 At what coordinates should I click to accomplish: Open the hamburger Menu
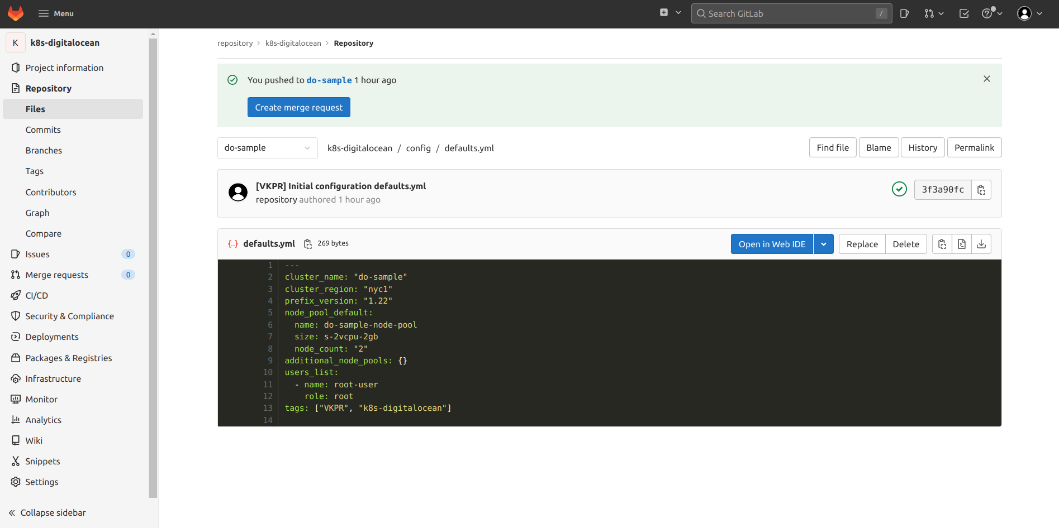pos(56,13)
